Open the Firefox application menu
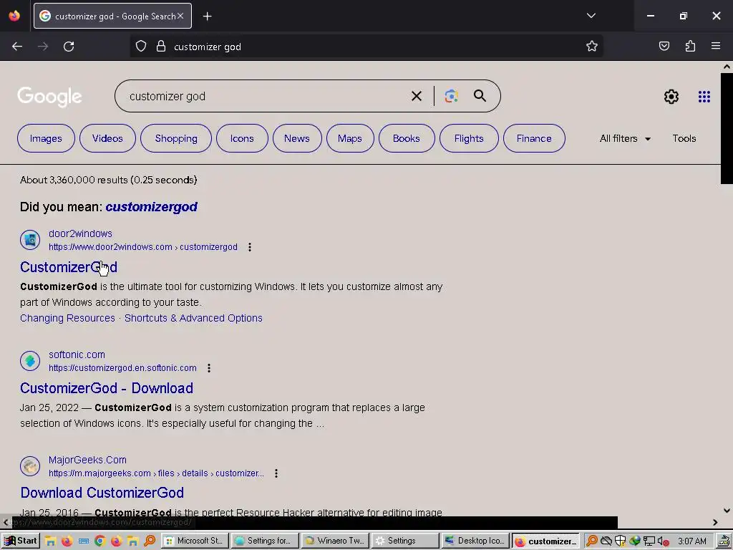Screen dimensions: 733x550 coord(716,47)
